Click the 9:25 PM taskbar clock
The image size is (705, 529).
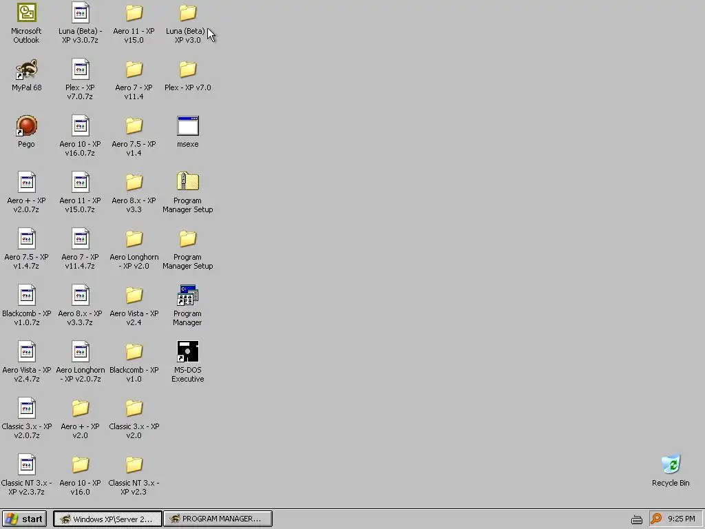tap(681, 519)
